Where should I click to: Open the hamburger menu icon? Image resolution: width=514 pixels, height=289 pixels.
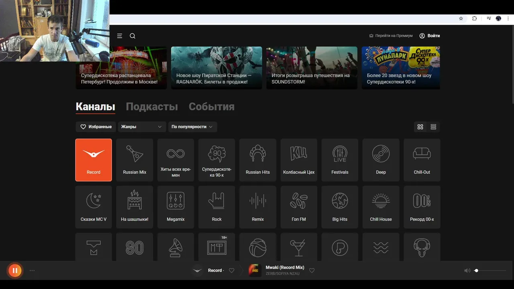[119, 36]
